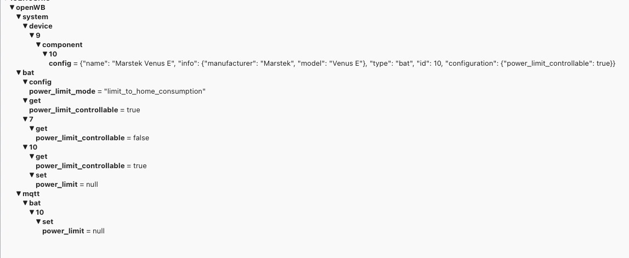The width and height of the screenshot is (629, 258).
Task: Collapse the device topic arrow
Action: (25, 26)
